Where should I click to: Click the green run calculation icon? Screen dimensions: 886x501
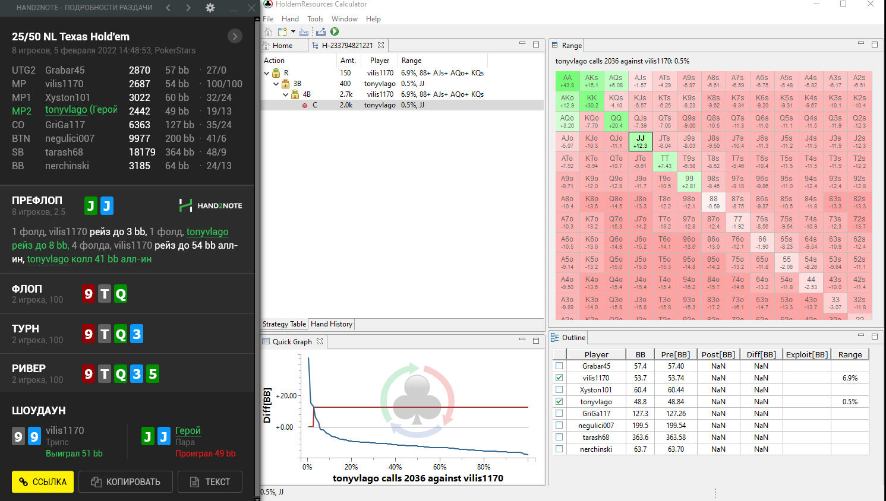335,31
